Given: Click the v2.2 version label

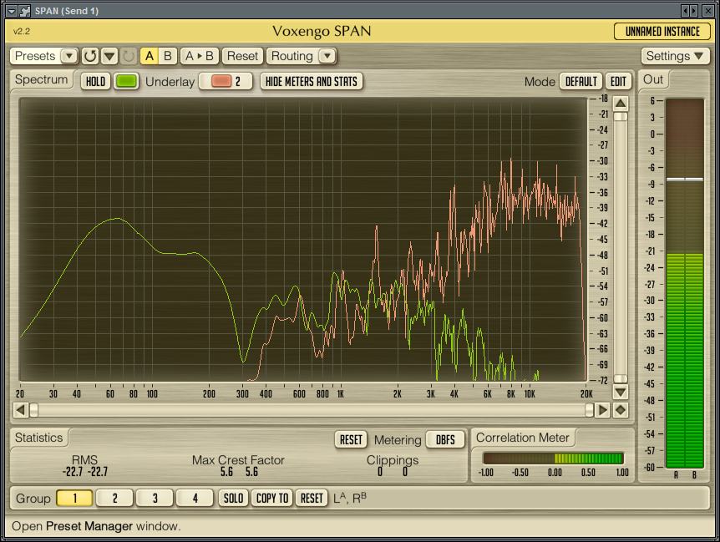Looking at the screenshot, I should click(22, 31).
